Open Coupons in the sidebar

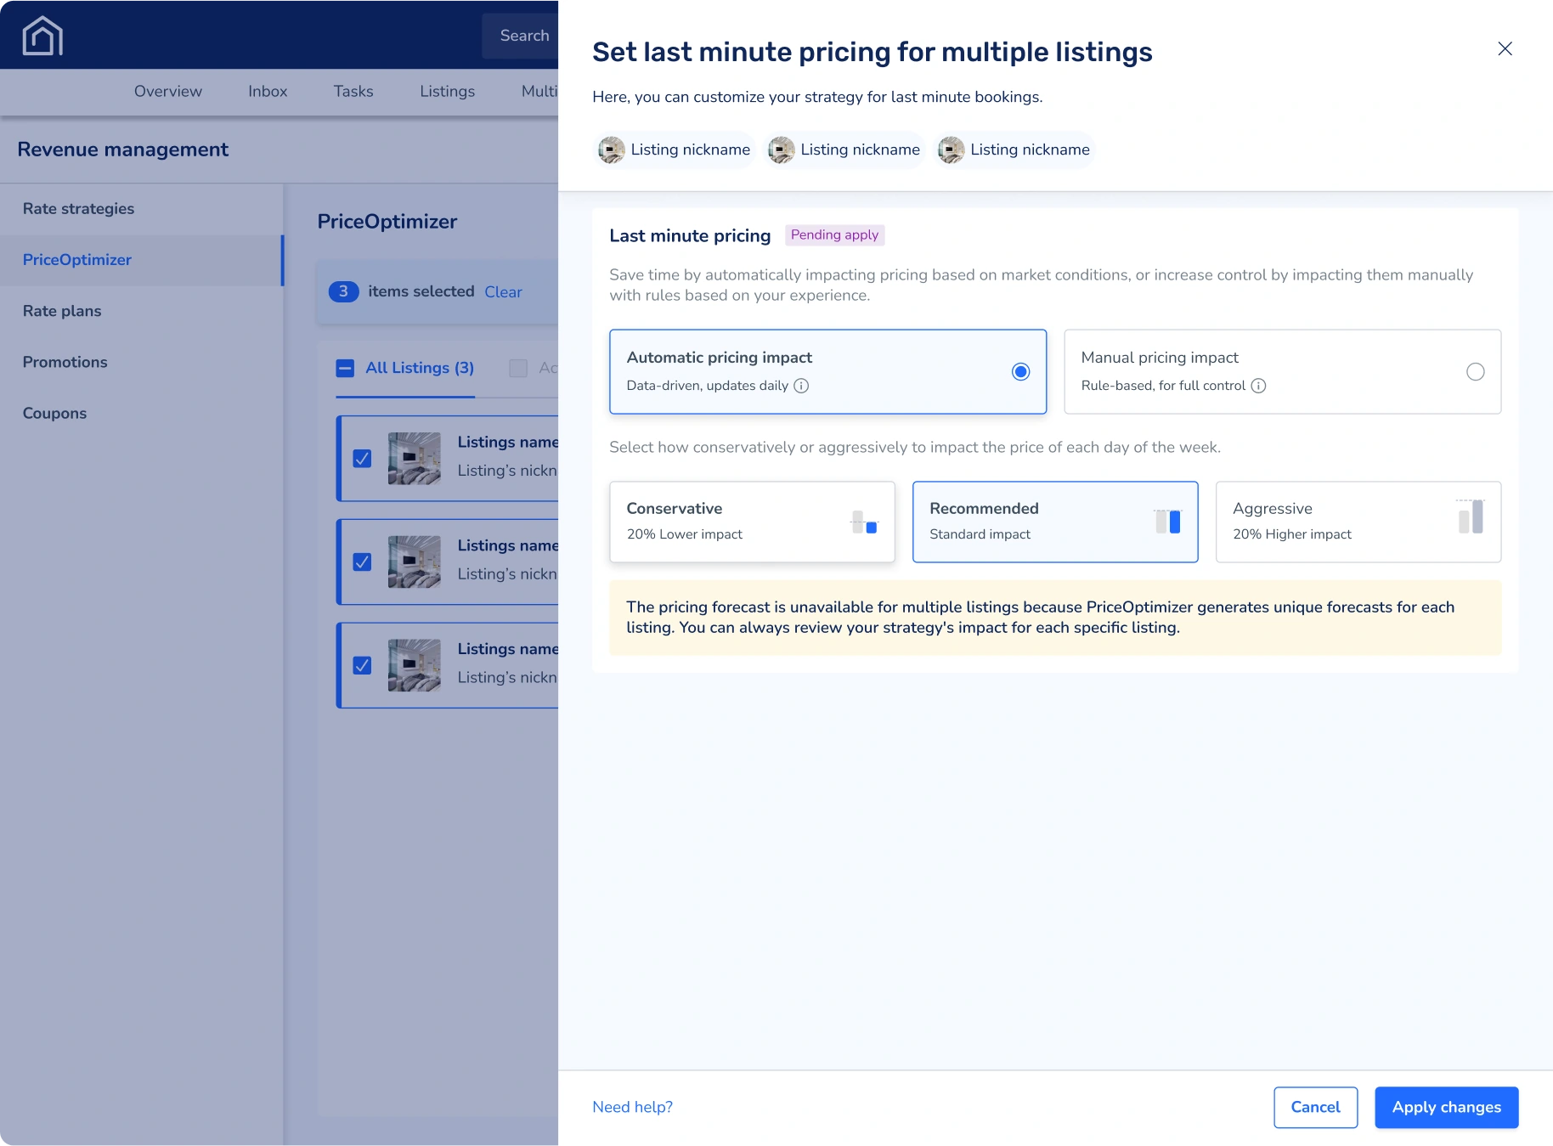coord(141,413)
